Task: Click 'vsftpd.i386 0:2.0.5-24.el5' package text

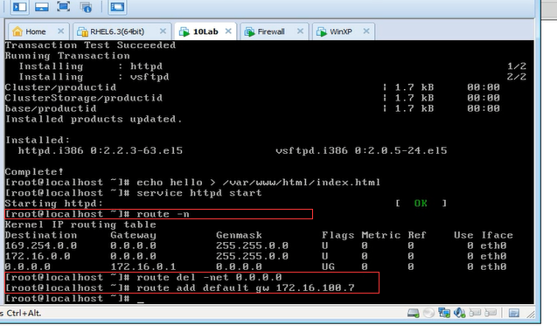Action: point(361,151)
